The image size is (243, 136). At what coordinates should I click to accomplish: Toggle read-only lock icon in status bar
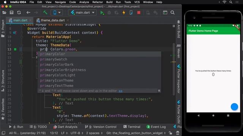click(x=170, y=133)
